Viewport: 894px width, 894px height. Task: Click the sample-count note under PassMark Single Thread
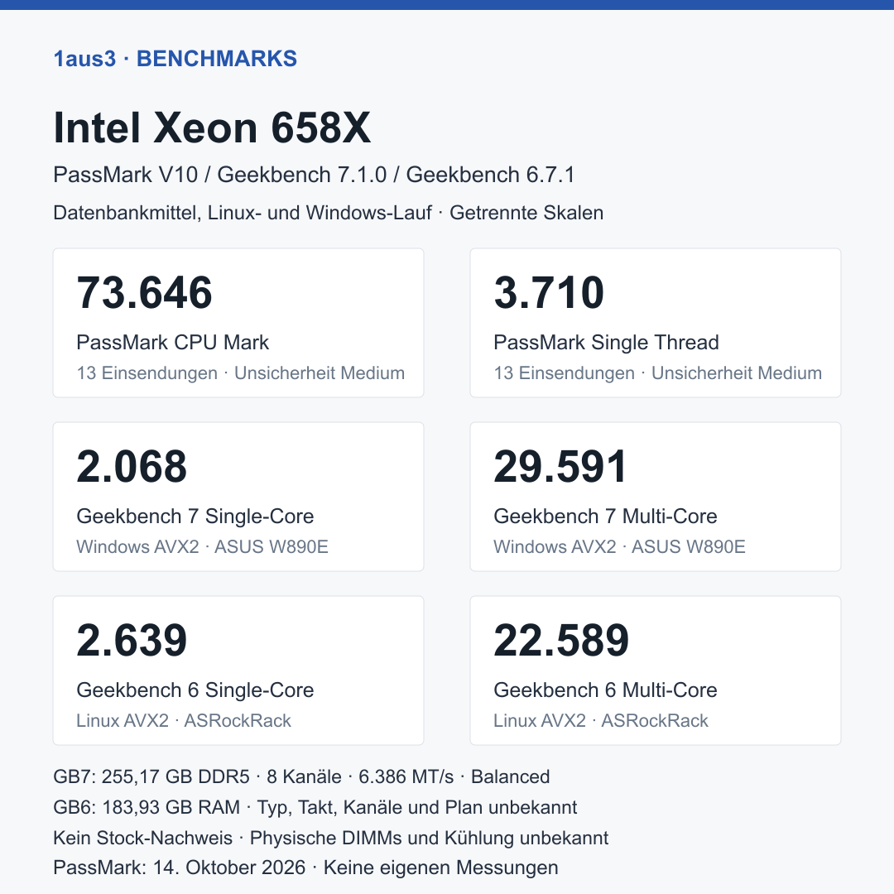coord(658,372)
